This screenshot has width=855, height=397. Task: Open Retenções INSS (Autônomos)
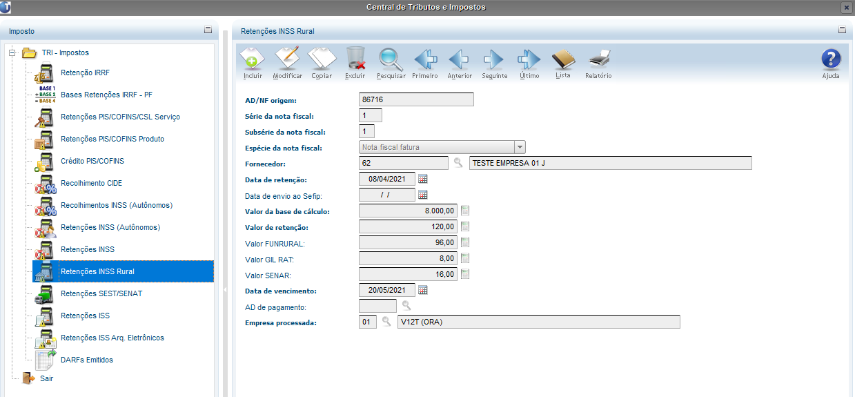click(110, 227)
